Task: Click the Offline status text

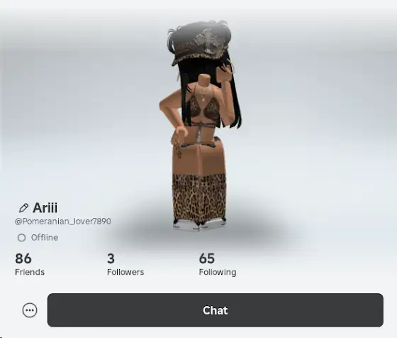Action: tap(45, 238)
